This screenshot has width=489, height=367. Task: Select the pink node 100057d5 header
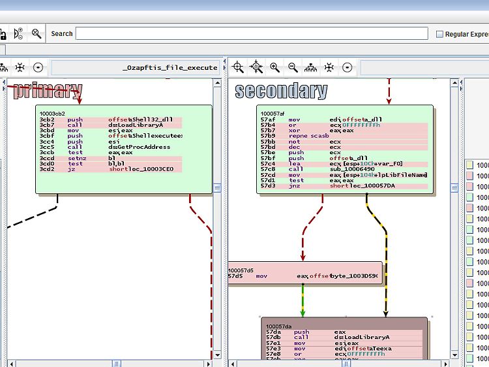[x=241, y=270]
